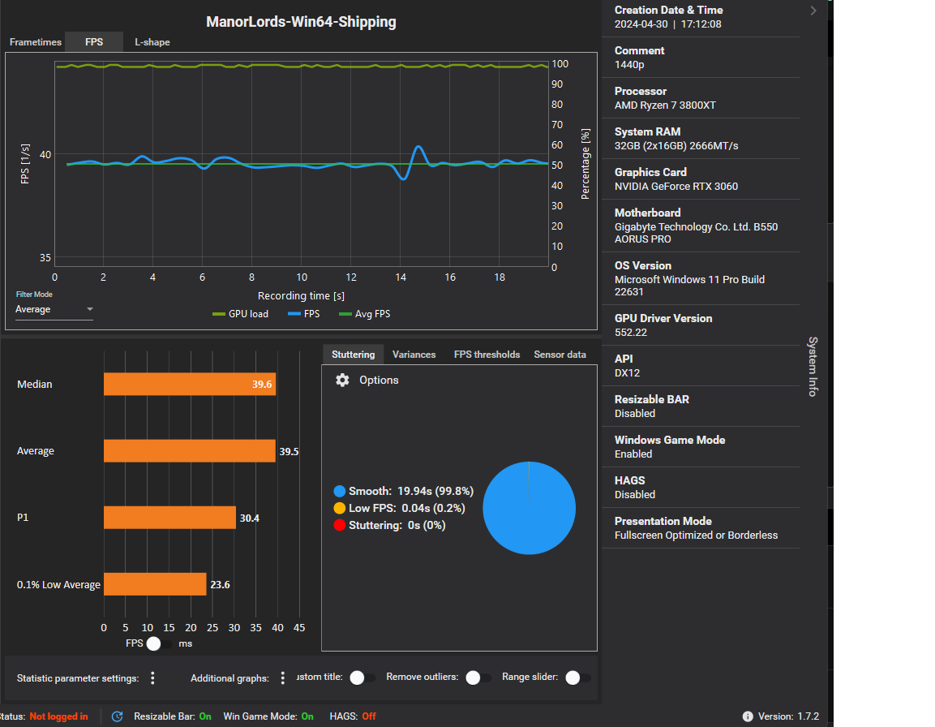The width and height of the screenshot is (935, 727).
Task: Toggle Avg FPS legend entry
Action: coord(364,314)
